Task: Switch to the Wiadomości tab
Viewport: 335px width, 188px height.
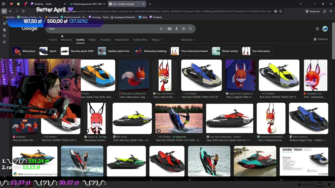Action: point(122,40)
